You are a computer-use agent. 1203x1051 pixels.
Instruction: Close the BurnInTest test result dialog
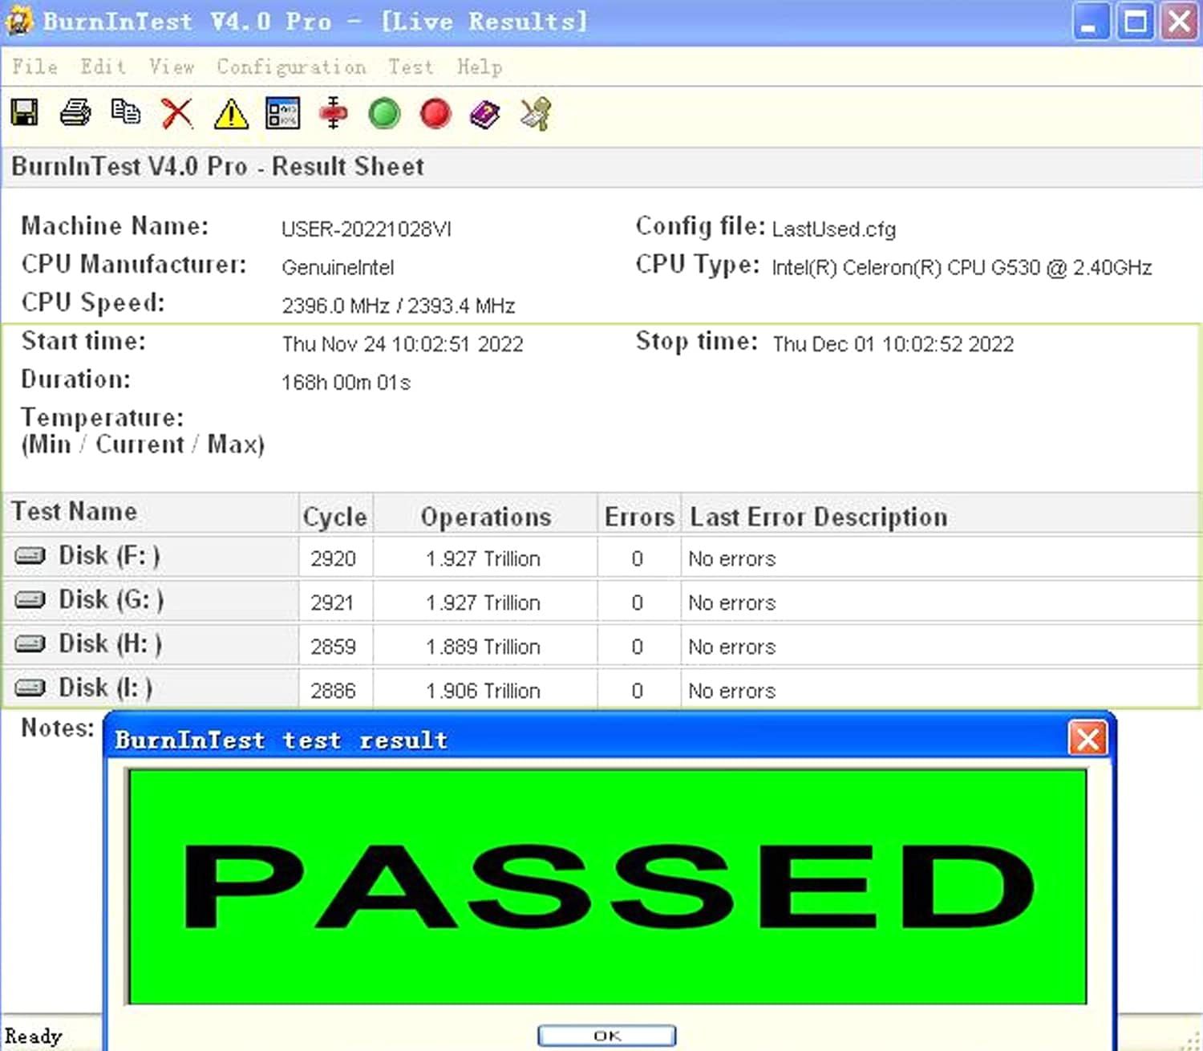pos(1088,739)
